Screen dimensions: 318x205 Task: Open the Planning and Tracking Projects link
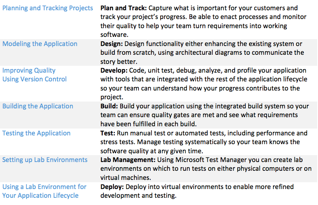(x=48, y=8)
